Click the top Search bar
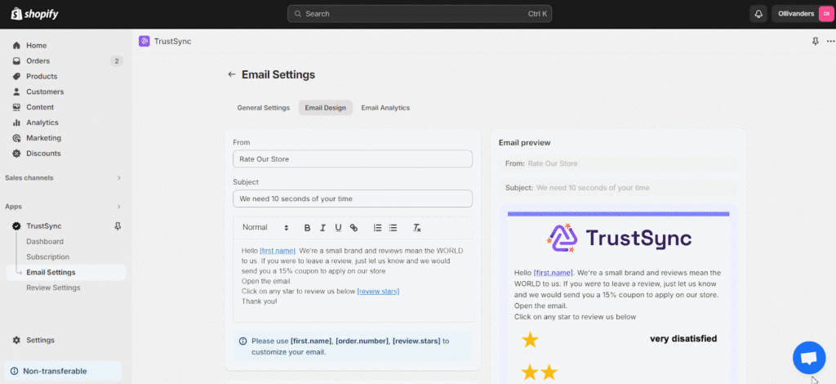 click(x=420, y=14)
